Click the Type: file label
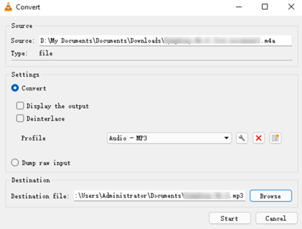 click(x=32, y=53)
